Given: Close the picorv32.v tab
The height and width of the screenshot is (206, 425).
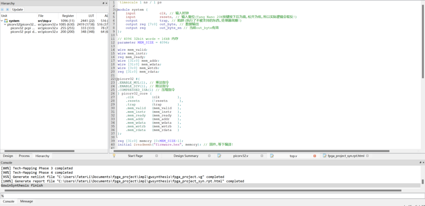Looking at the screenshot, I should [262, 156].
